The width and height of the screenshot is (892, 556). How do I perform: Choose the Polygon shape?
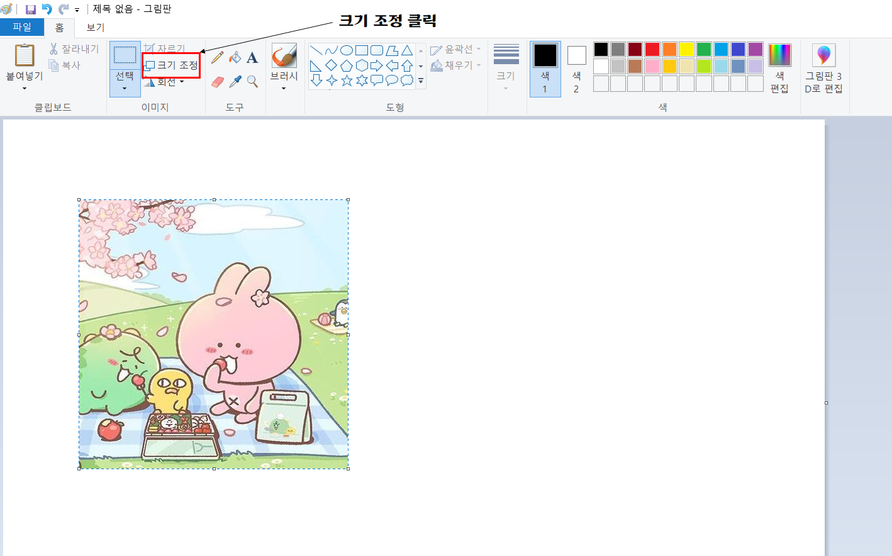click(392, 50)
